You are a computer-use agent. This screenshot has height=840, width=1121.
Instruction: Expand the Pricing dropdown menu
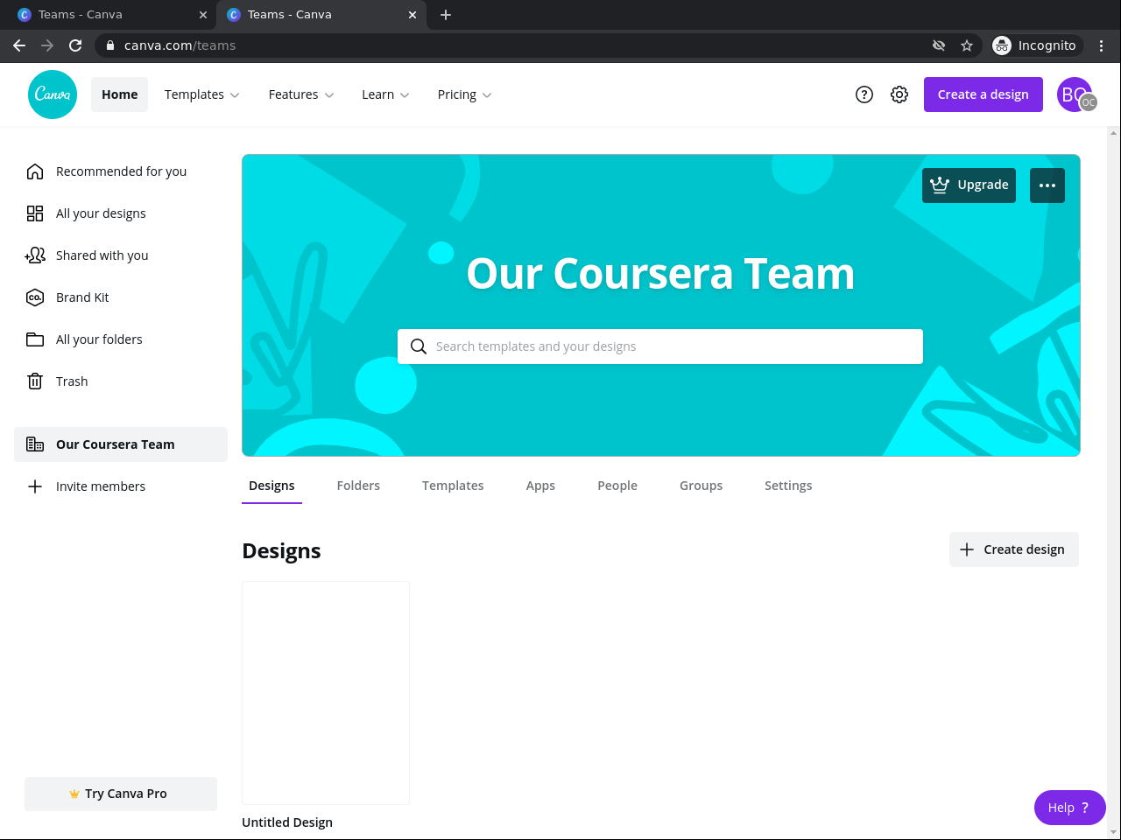click(x=464, y=94)
